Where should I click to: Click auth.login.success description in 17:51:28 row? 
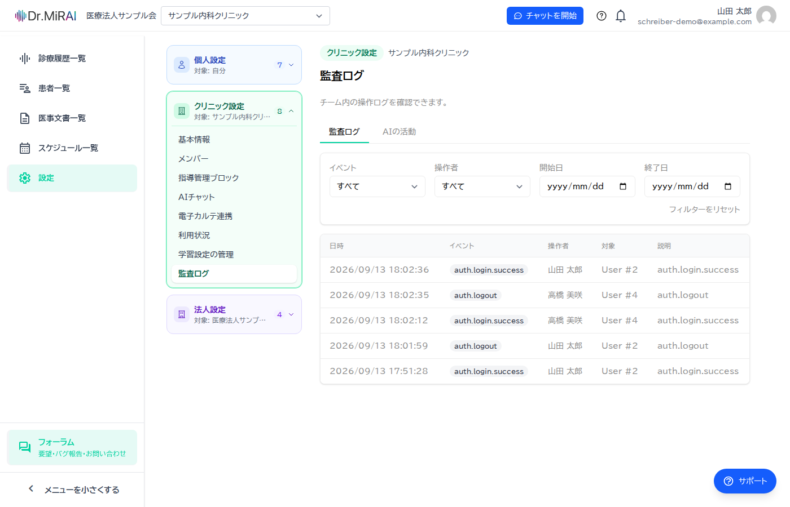(x=698, y=371)
